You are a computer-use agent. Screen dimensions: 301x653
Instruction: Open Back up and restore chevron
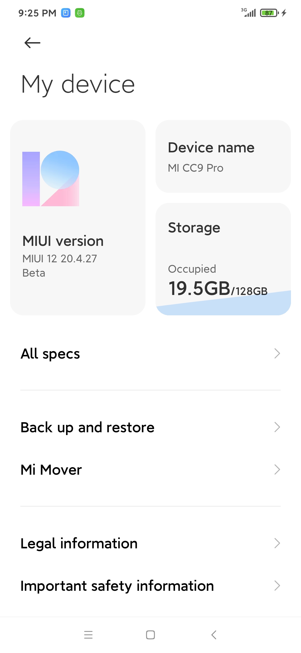point(277,427)
